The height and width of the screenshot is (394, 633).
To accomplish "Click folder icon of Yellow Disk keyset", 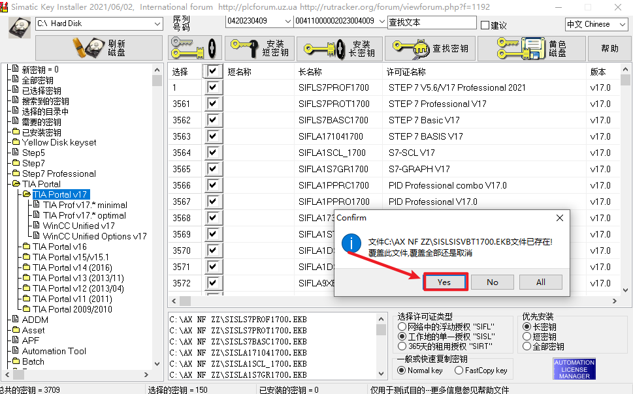I will coord(16,142).
